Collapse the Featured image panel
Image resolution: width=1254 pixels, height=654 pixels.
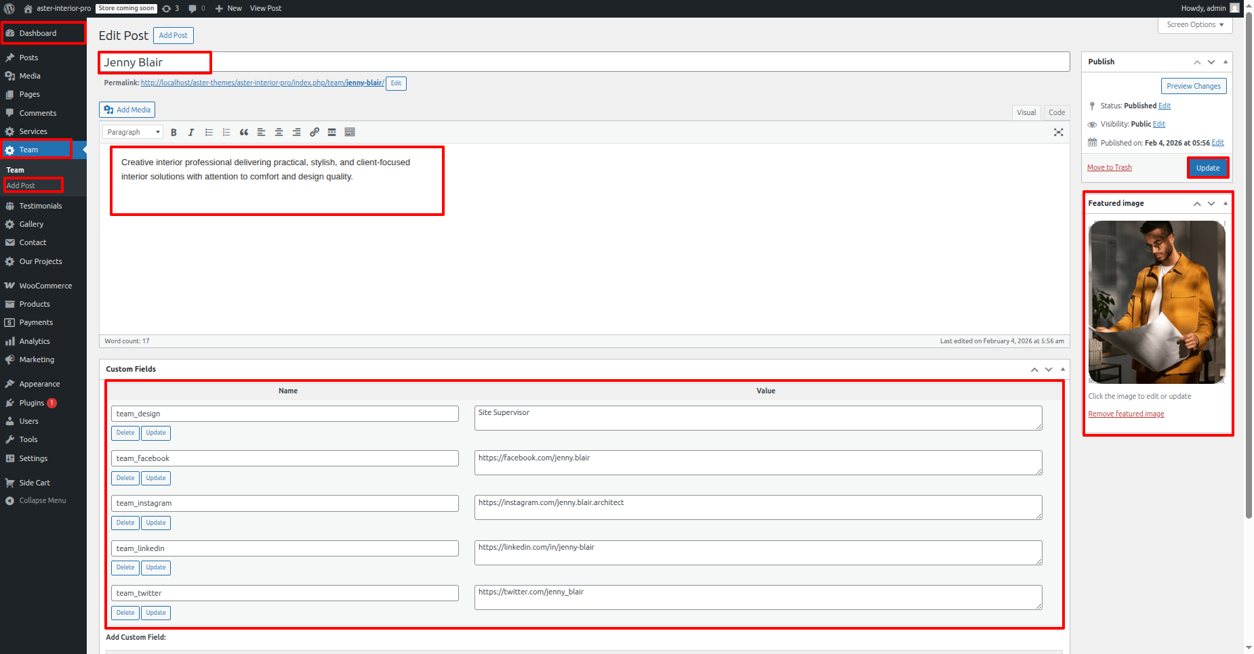tap(1225, 203)
